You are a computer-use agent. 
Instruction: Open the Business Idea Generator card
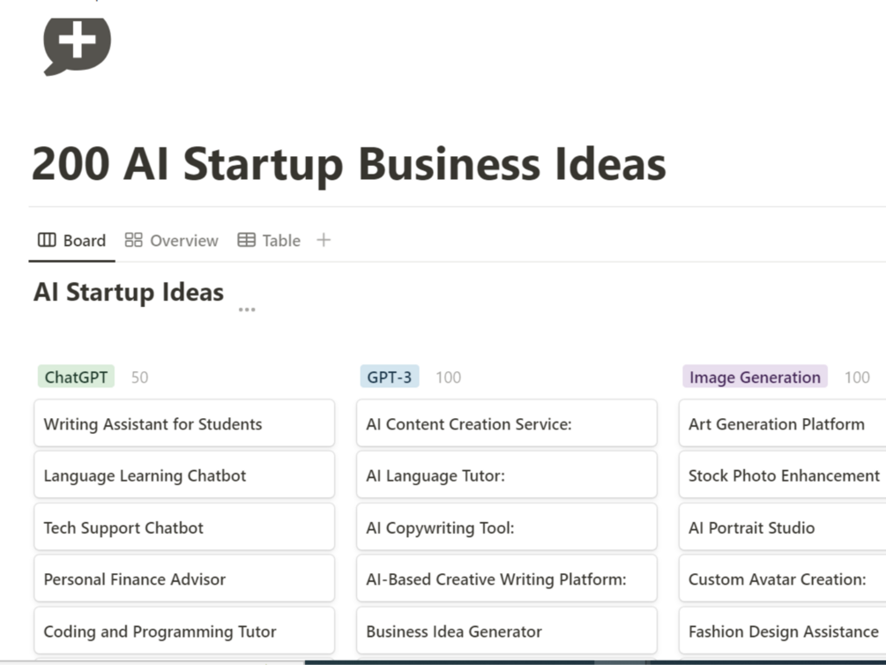(x=507, y=631)
